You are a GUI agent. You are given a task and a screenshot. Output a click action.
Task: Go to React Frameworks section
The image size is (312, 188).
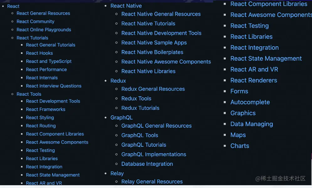45,109
